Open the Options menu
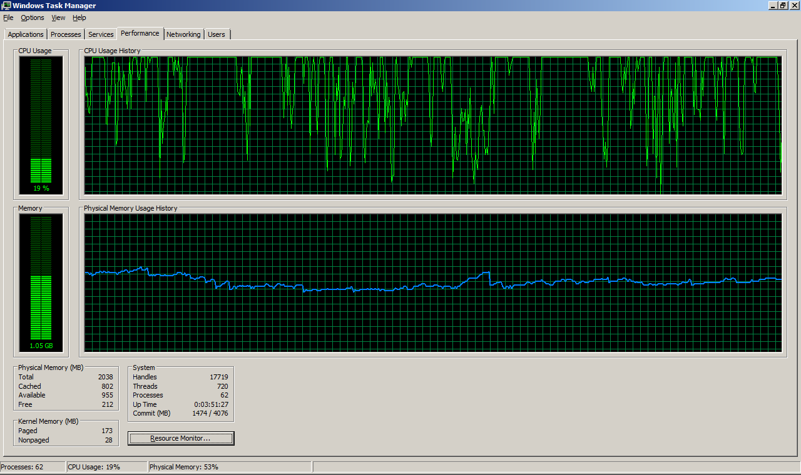801x475 pixels. [x=33, y=17]
